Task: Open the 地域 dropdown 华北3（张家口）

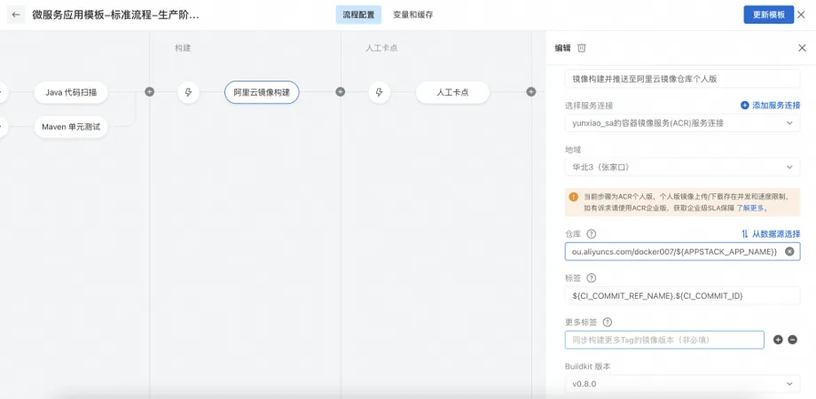Action: click(682, 167)
